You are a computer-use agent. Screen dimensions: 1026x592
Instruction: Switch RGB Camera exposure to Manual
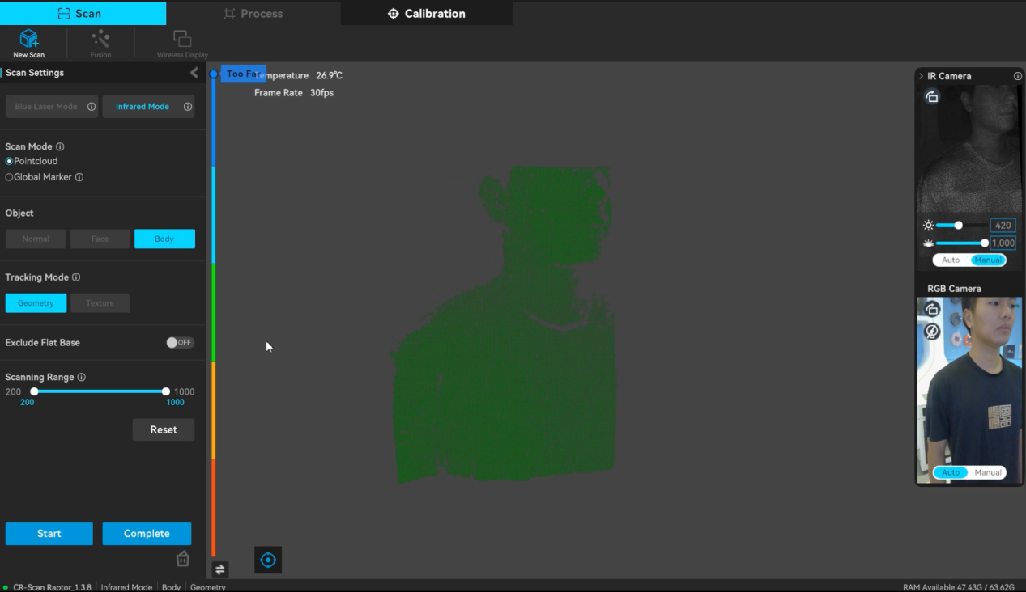click(x=987, y=472)
